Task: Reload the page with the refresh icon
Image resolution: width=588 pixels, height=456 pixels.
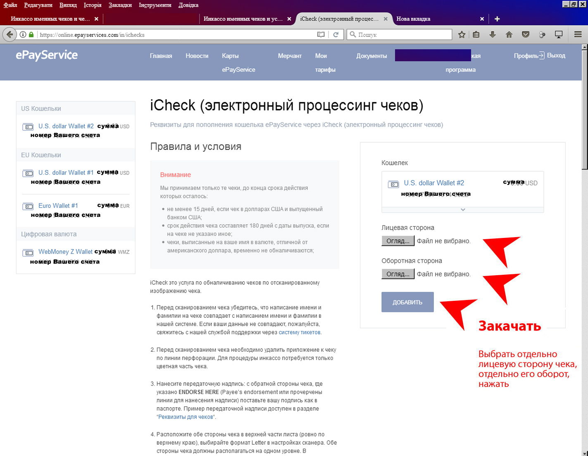Action: (336, 35)
